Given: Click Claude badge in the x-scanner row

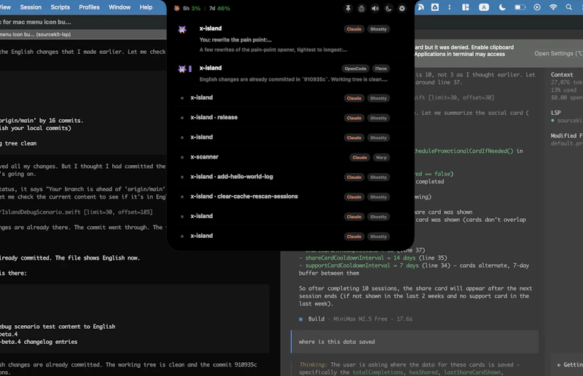Looking at the screenshot, I should pos(359,157).
